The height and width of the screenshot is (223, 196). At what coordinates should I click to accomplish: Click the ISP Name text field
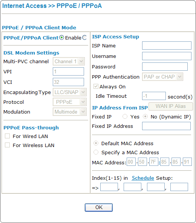[x=167, y=46]
